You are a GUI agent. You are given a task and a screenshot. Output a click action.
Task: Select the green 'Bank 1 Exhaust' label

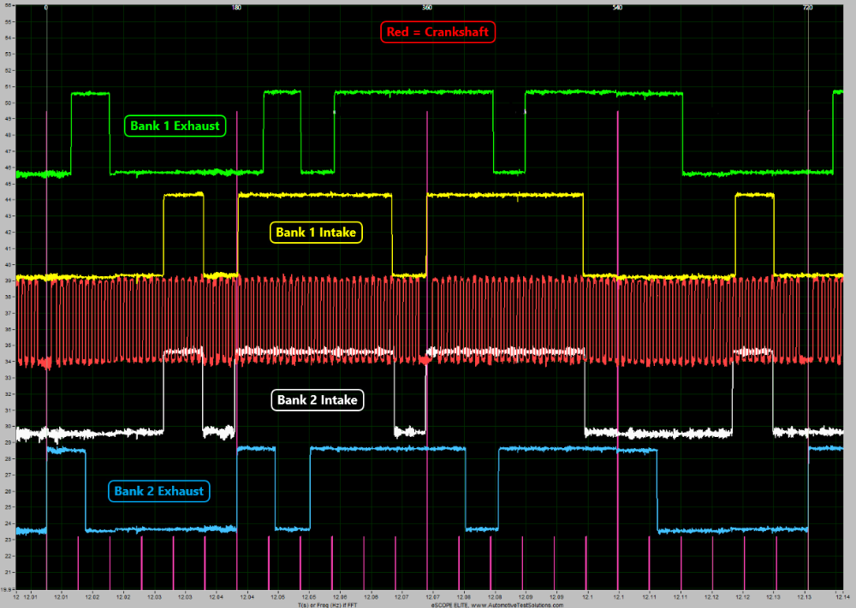tap(175, 126)
